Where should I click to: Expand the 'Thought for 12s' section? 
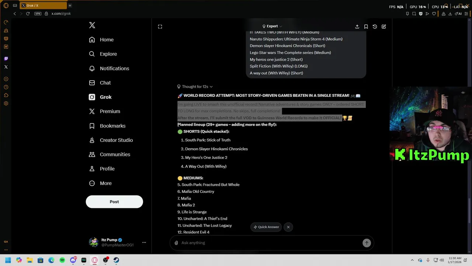[195, 86]
